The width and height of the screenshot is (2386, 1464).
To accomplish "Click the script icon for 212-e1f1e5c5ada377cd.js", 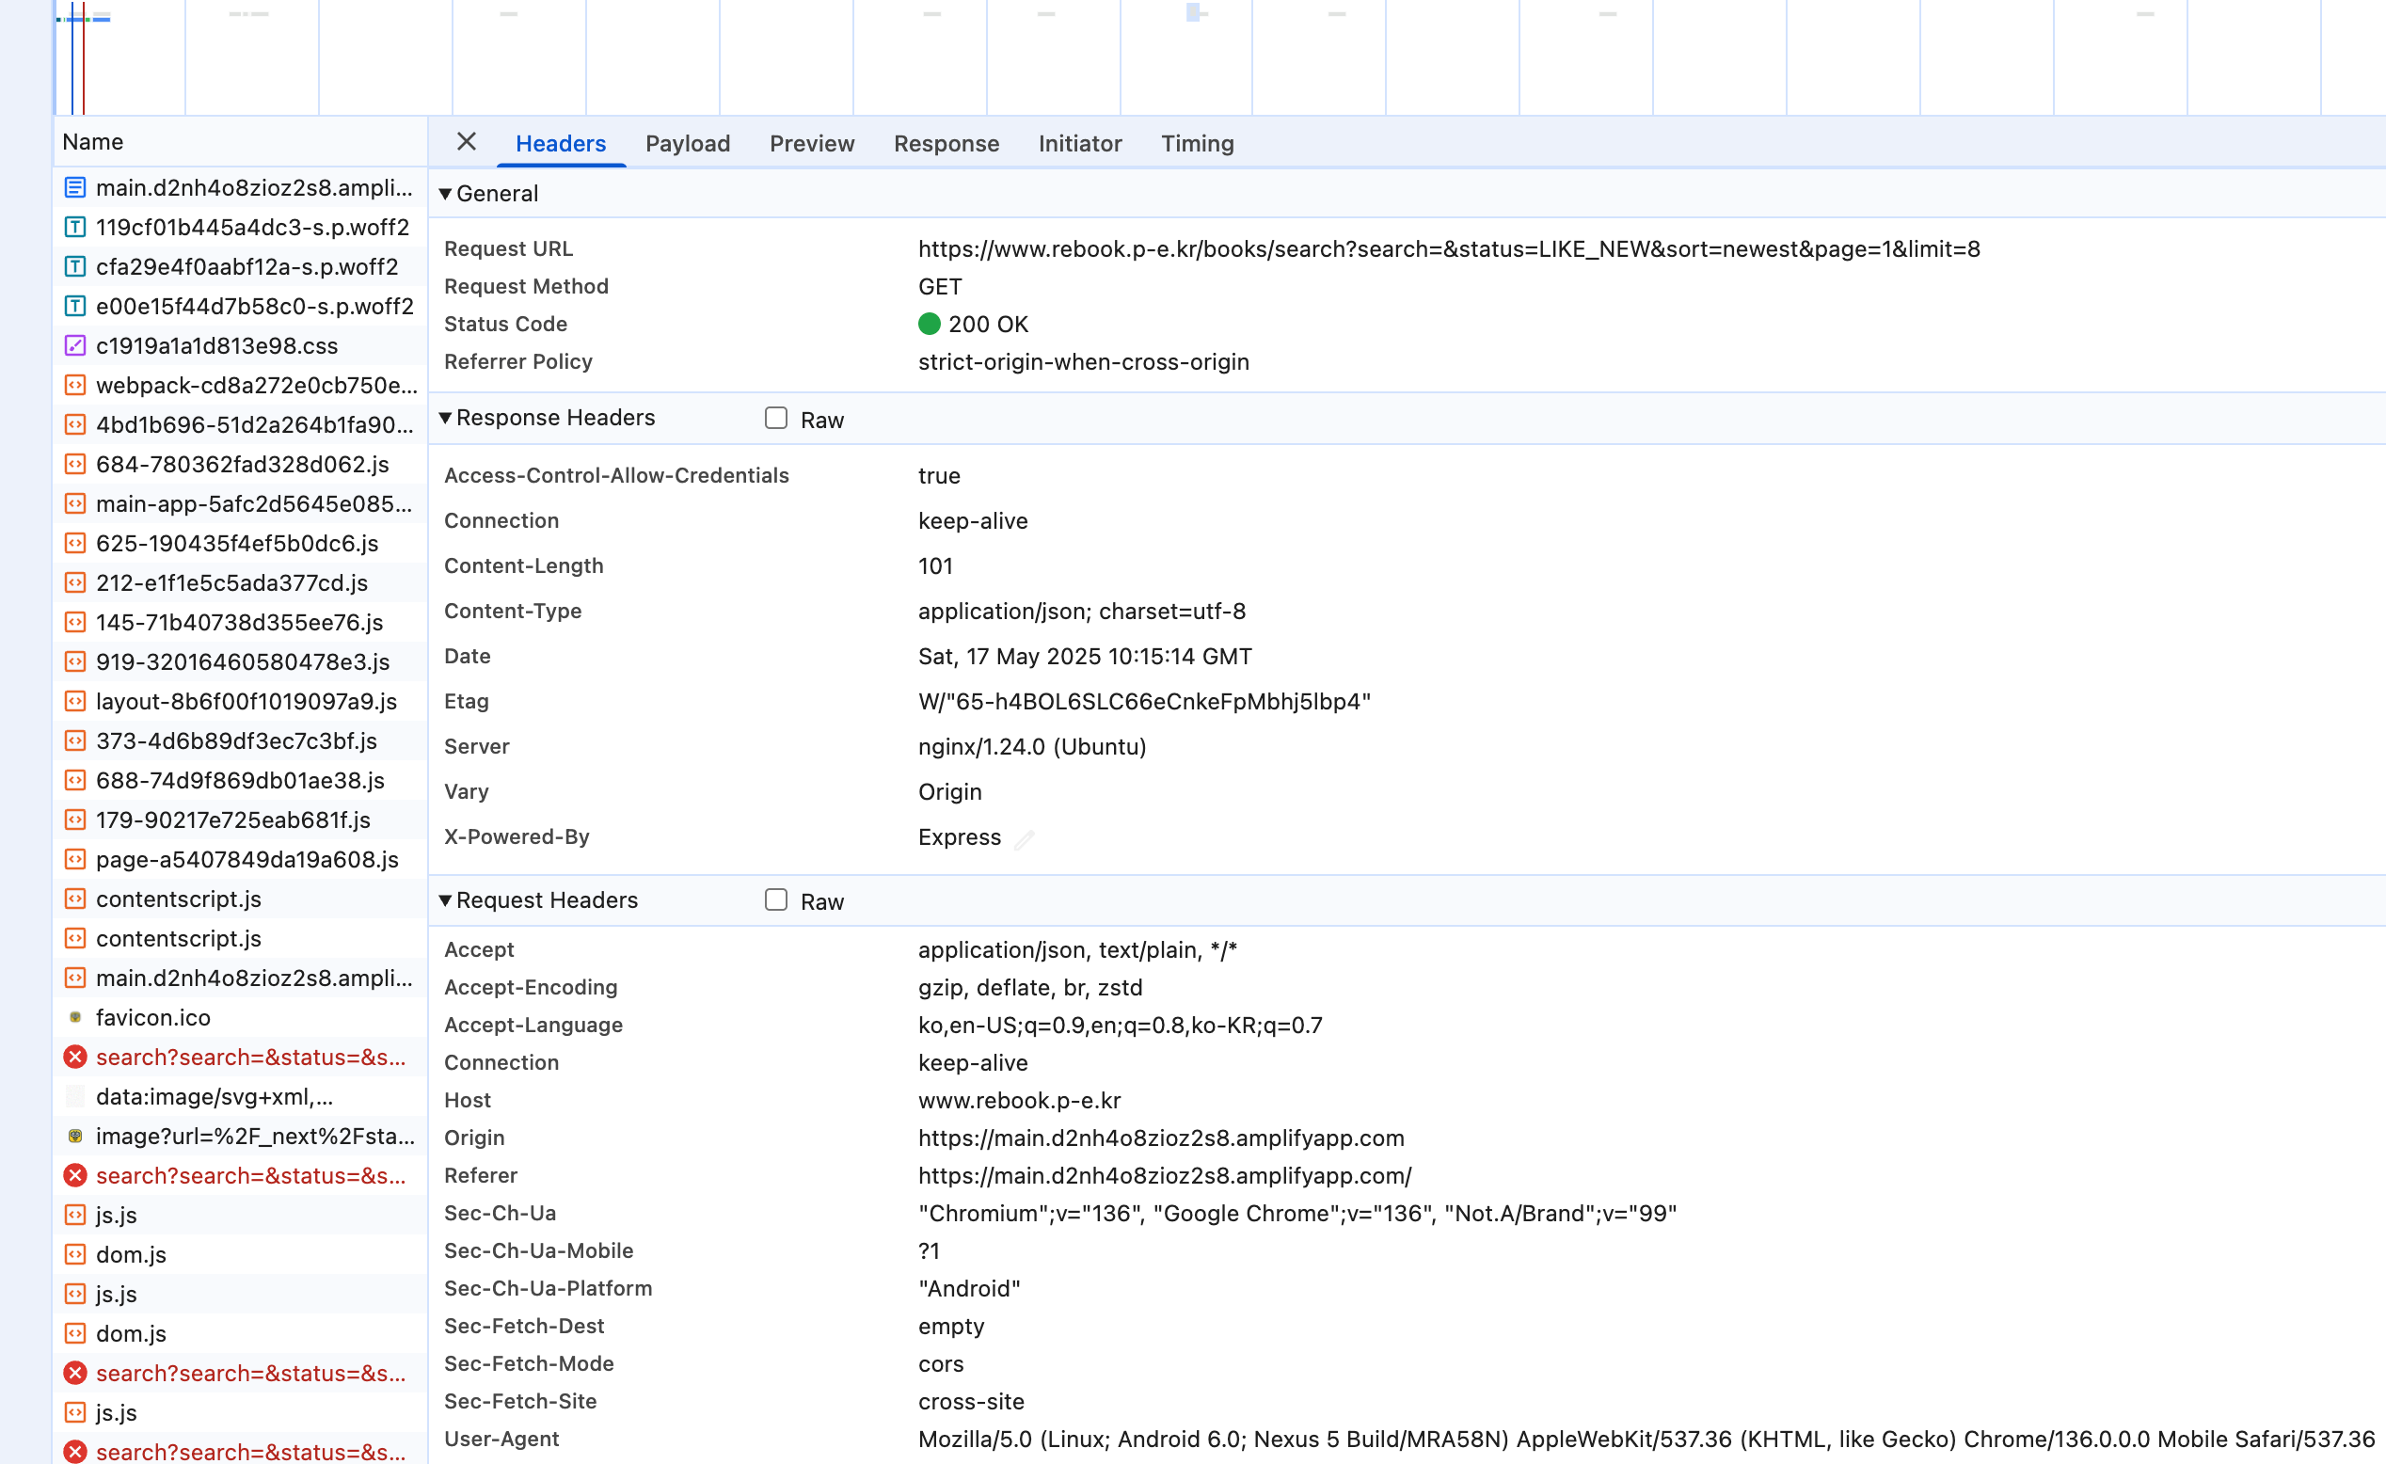I will pos(74,581).
